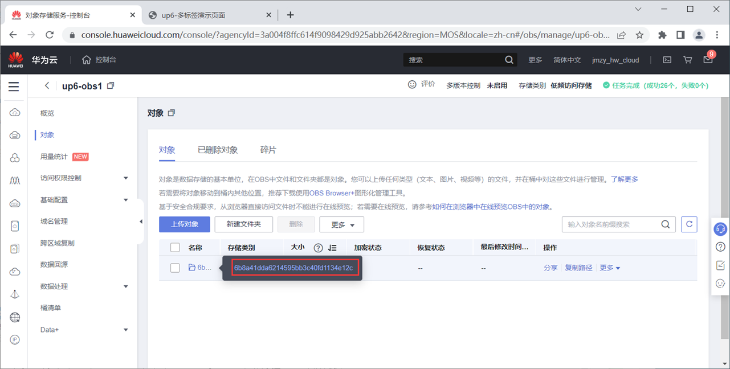The image size is (730, 369).
Task: Click the copy icon next to up6-obs1
Action: [x=111, y=86]
